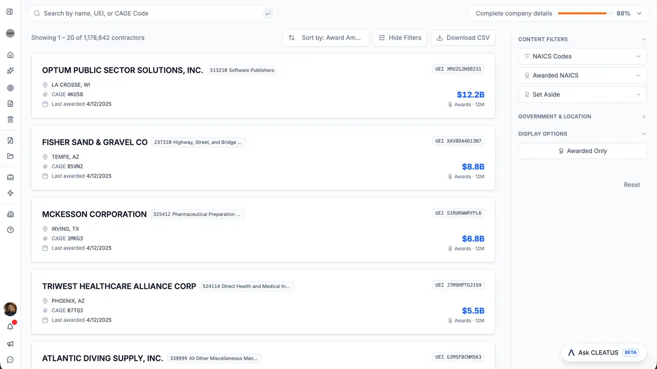Image resolution: width=657 pixels, height=369 pixels.
Task: Click the magnifier icon in search bar
Action: point(37,13)
